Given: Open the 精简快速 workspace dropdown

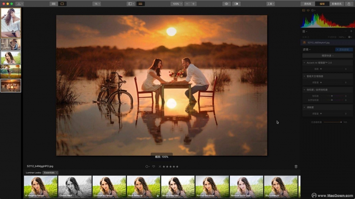Looking at the screenshot, I should click(328, 56).
